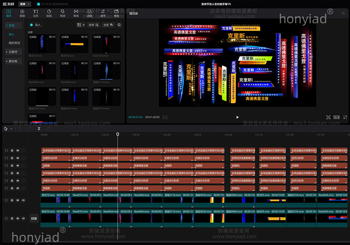The height and width of the screenshot is (245, 350).
Task: Click the current timecode 00:00:25:04
Action: pos(135,117)
